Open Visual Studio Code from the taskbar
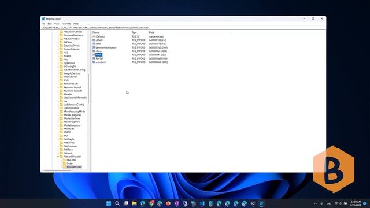 pyautogui.click(x=202, y=203)
